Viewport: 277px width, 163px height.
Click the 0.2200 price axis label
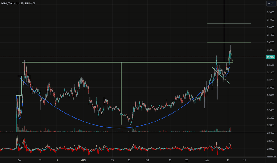271,118
